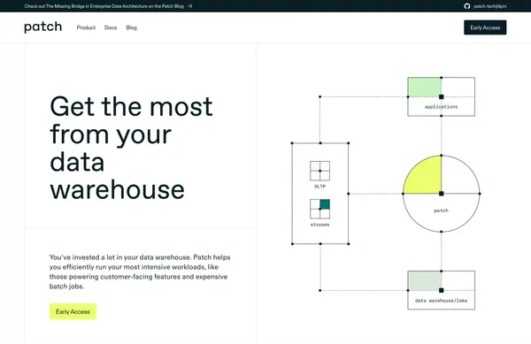Click the patch logo
The image size is (531, 344).
pyautogui.click(x=43, y=27)
